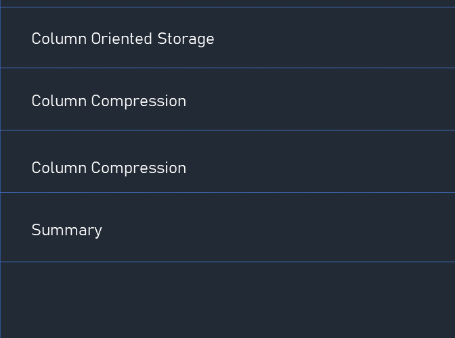
Task: Click the "Column Oriented Storage" text label
Action: [x=123, y=39]
